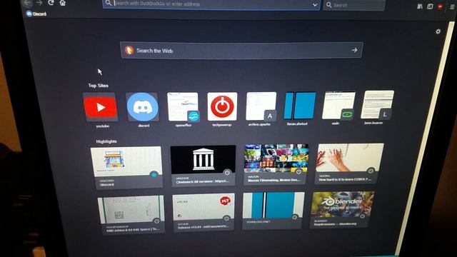Open the Quora COBOL highlight card
This screenshot has width=457, height=257.
349,163
